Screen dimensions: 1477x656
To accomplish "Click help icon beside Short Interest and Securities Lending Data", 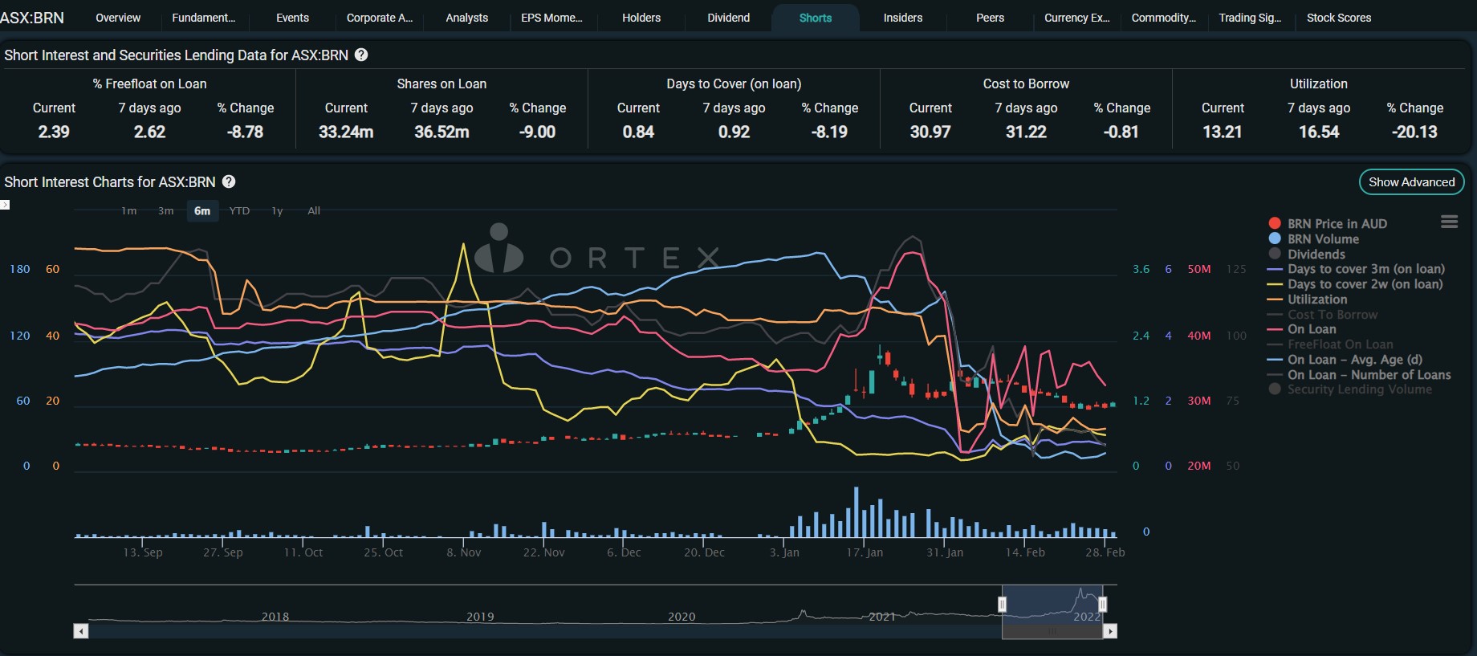I will point(361,55).
